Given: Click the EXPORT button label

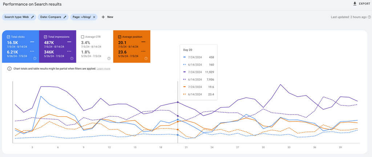Looking at the screenshot, I should click(x=364, y=4).
